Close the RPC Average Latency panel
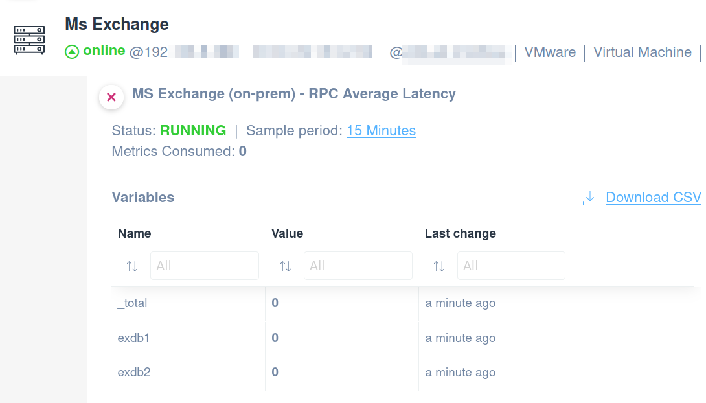The height and width of the screenshot is (403, 706). pos(111,97)
